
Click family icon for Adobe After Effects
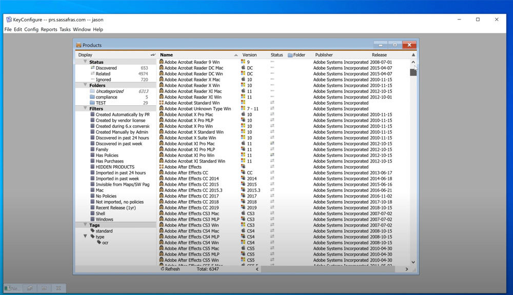coord(161,167)
